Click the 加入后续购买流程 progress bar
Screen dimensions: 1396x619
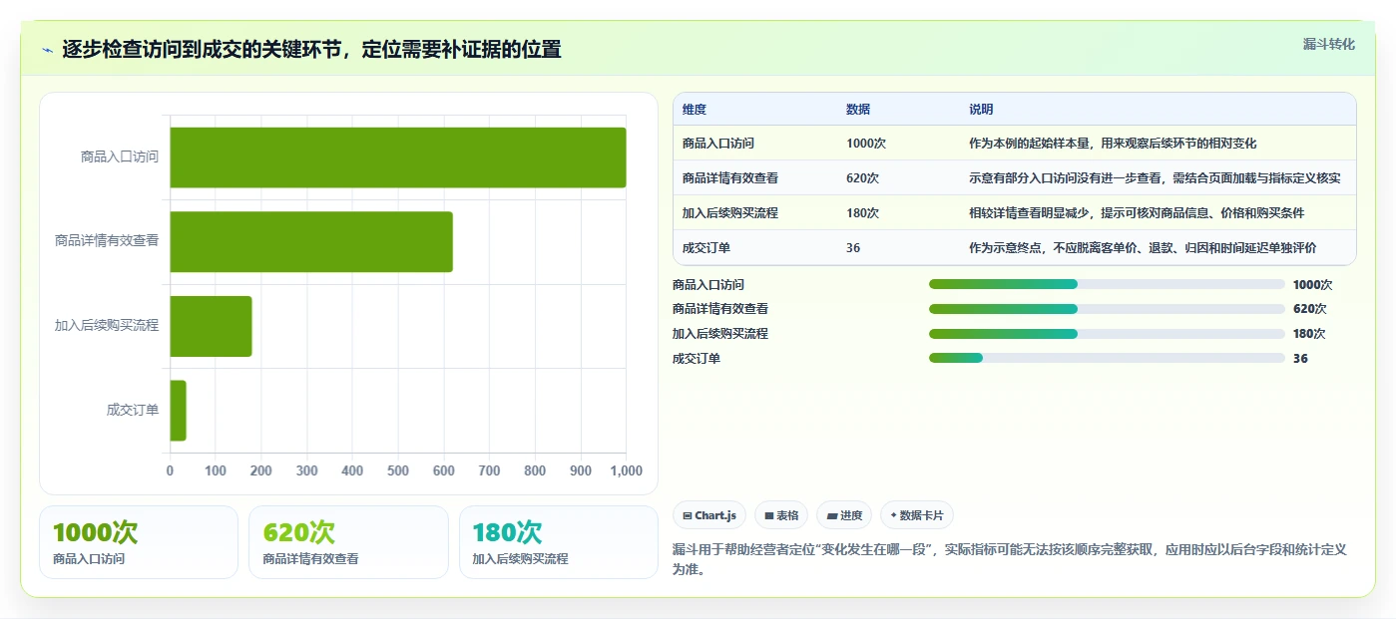pyautogui.click(x=1107, y=334)
